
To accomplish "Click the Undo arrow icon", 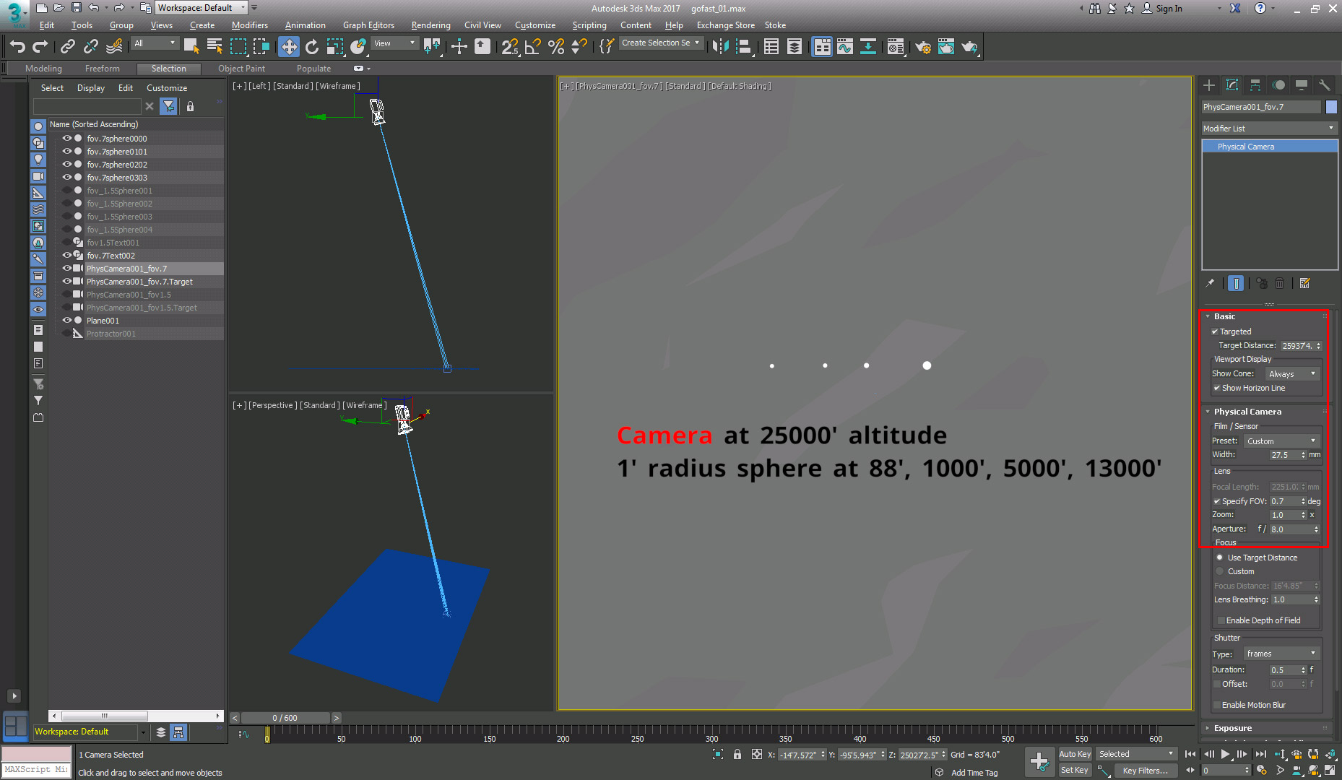I will click(x=17, y=47).
